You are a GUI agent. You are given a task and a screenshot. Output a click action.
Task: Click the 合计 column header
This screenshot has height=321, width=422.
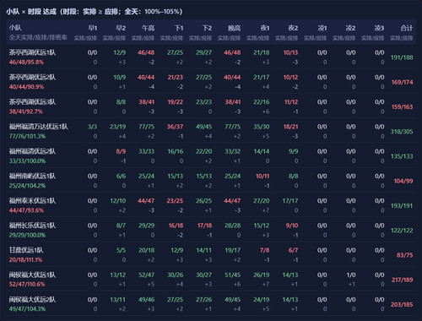pos(407,28)
